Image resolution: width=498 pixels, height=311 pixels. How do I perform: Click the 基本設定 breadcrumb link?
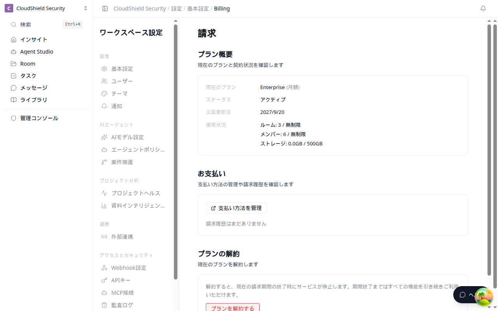tap(198, 9)
